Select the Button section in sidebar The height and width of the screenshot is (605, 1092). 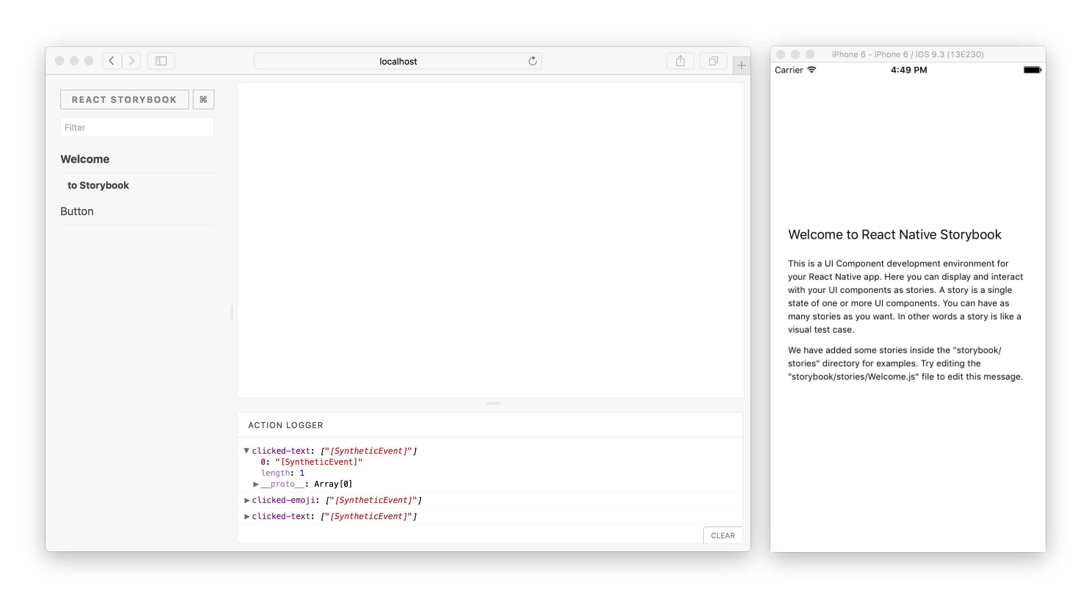tap(76, 211)
